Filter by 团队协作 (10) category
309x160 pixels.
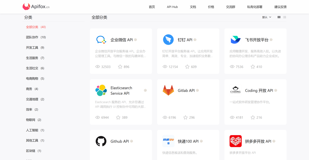point(36,37)
